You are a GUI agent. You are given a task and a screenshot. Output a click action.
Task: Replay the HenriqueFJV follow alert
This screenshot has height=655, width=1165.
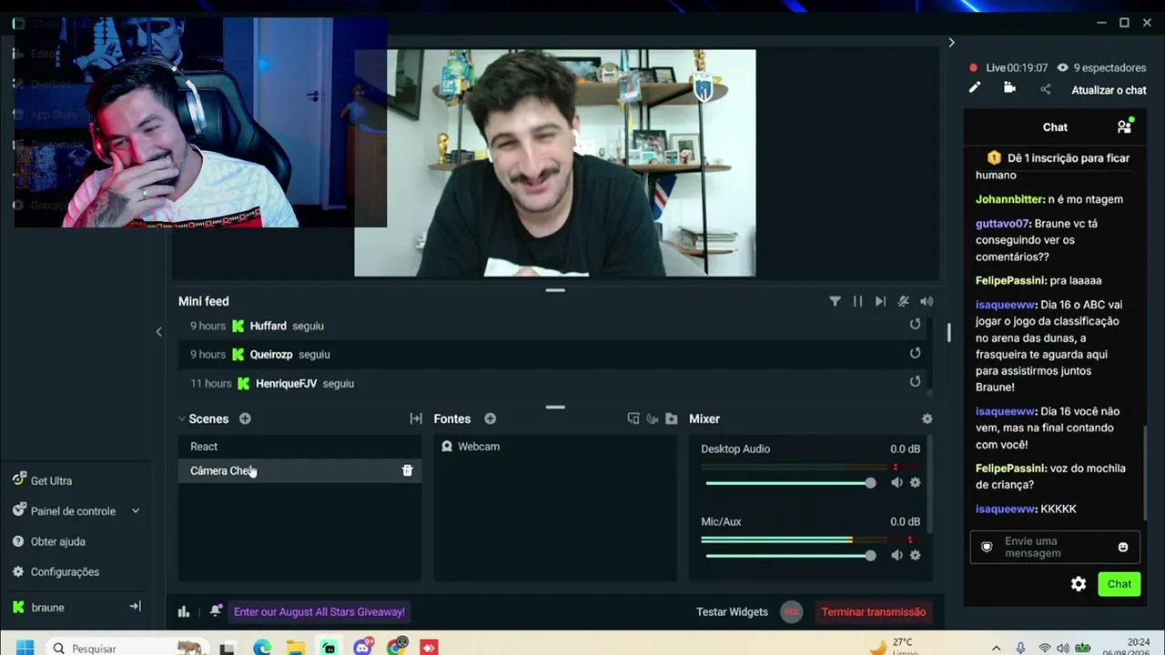pyautogui.click(x=915, y=382)
